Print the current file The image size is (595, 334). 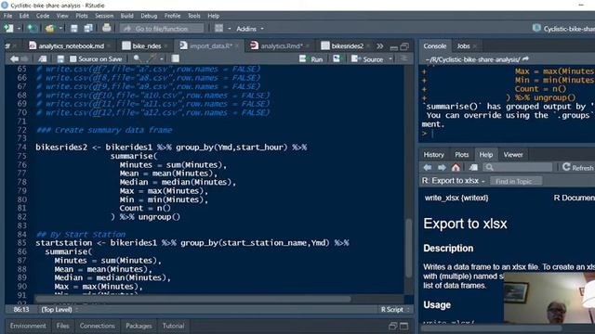click(107, 28)
